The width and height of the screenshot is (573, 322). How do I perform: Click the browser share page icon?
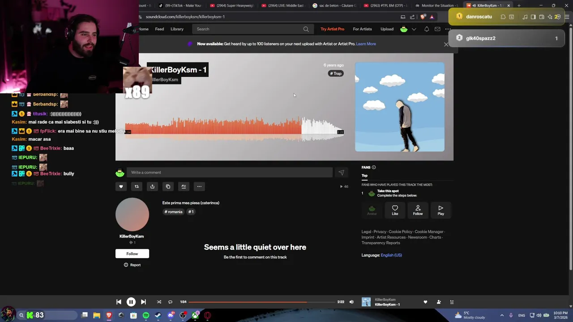point(412,17)
